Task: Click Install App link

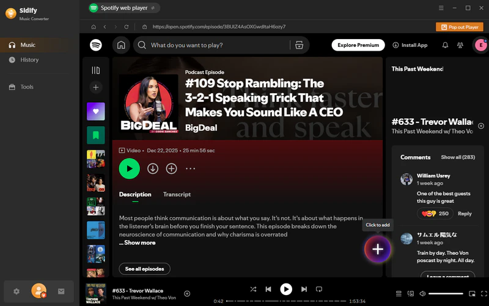Action: (410, 45)
